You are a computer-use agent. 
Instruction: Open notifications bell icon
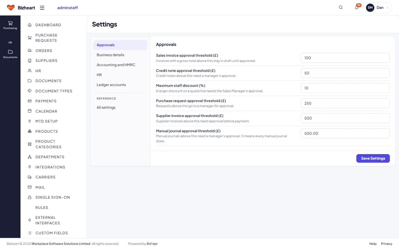[357, 7]
